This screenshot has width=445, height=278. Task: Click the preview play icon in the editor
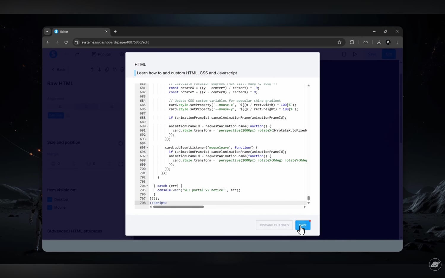click(355, 54)
